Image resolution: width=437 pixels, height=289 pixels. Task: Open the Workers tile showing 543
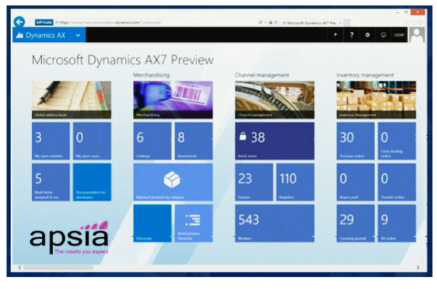275,224
